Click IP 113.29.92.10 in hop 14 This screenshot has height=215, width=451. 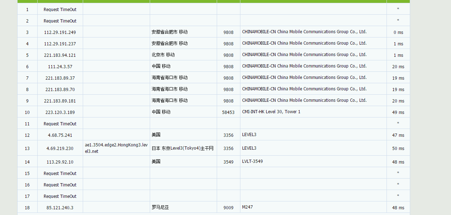click(x=60, y=161)
